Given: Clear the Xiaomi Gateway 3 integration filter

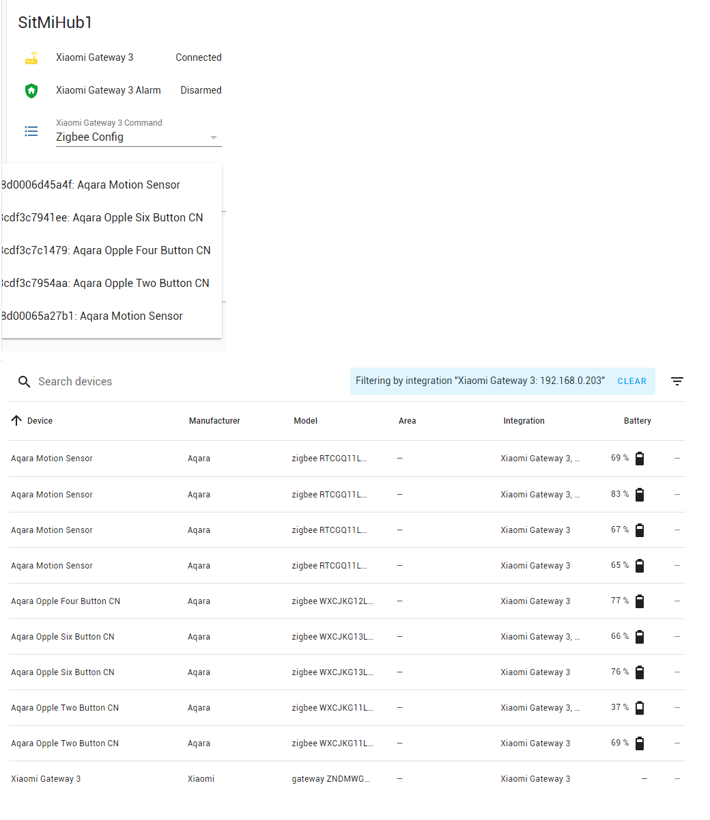Looking at the screenshot, I should pos(631,381).
